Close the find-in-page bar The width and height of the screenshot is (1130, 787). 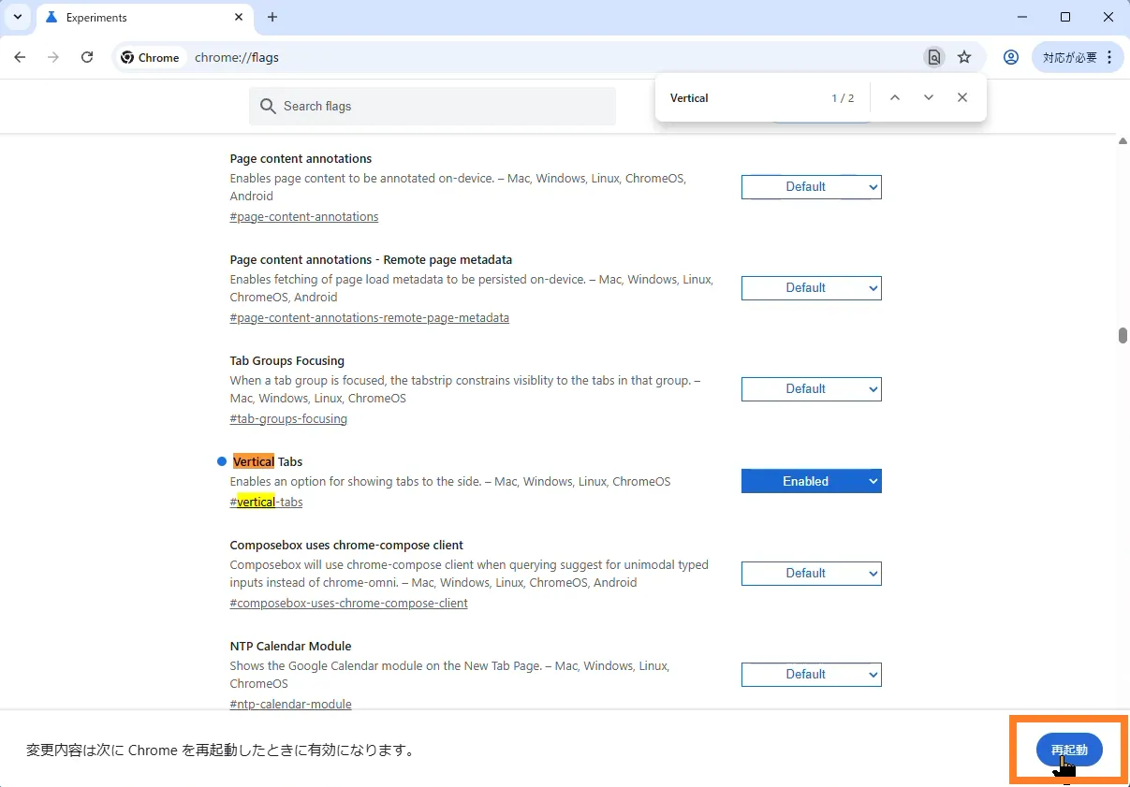962,98
